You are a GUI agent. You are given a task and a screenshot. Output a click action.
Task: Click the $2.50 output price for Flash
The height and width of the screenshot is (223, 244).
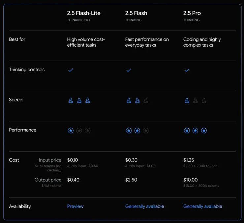point(131,180)
